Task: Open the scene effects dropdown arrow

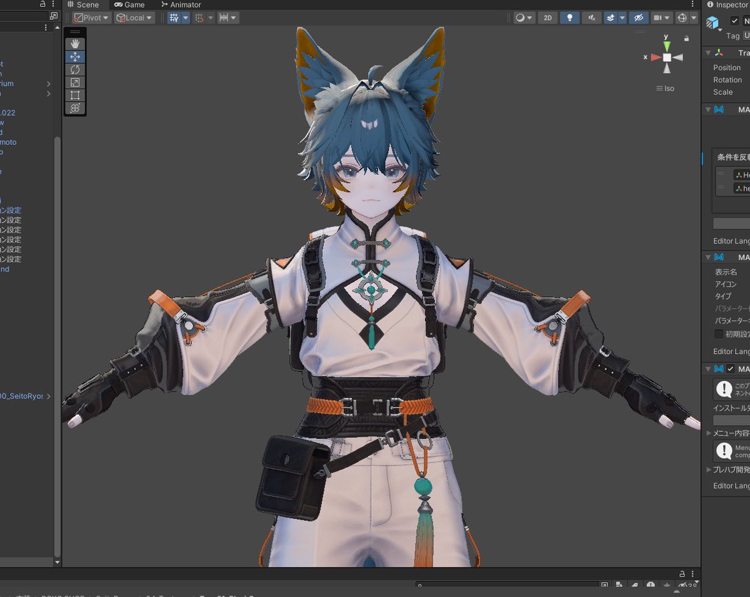Action: coord(621,18)
